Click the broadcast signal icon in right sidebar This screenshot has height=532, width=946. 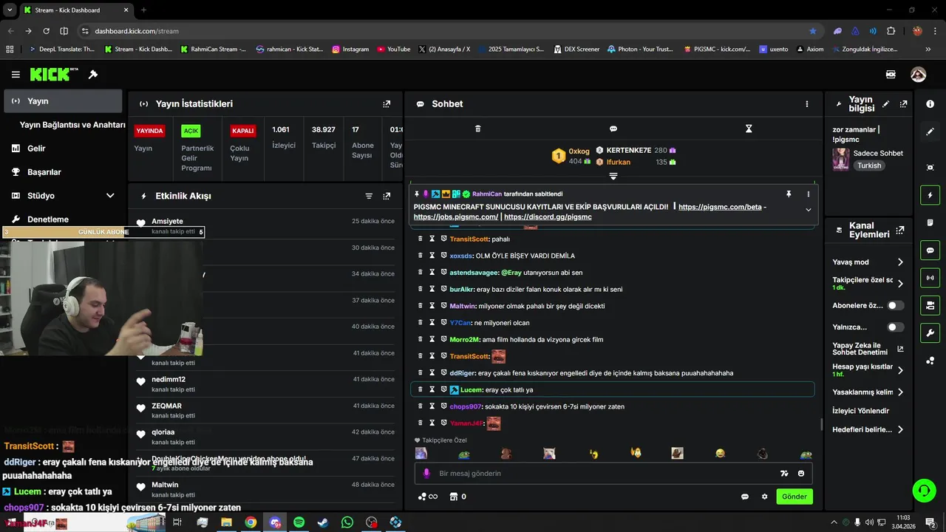pos(930,278)
